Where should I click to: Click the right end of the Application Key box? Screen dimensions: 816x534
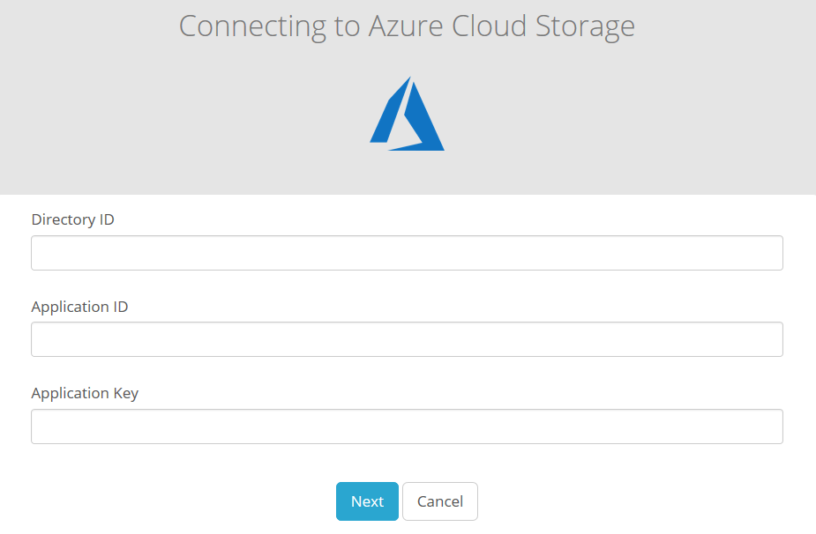click(x=767, y=426)
